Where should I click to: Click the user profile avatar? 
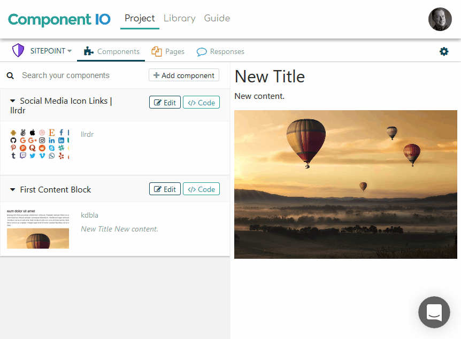click(x=440, y=19)
